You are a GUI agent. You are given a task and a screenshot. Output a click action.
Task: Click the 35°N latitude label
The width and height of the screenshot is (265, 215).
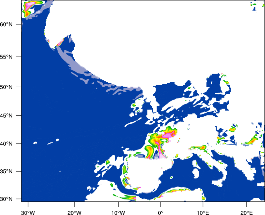pos(6,171)
